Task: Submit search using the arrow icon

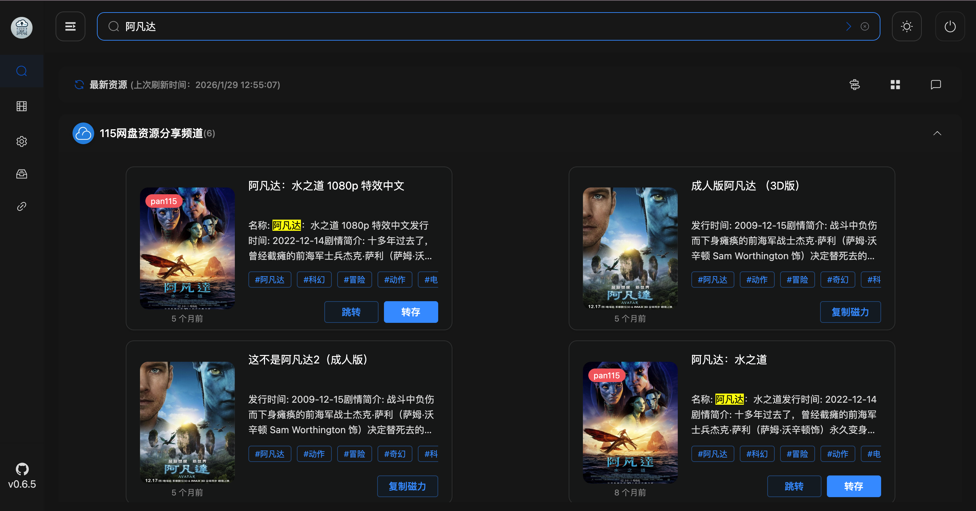Action: pos(848,26)
